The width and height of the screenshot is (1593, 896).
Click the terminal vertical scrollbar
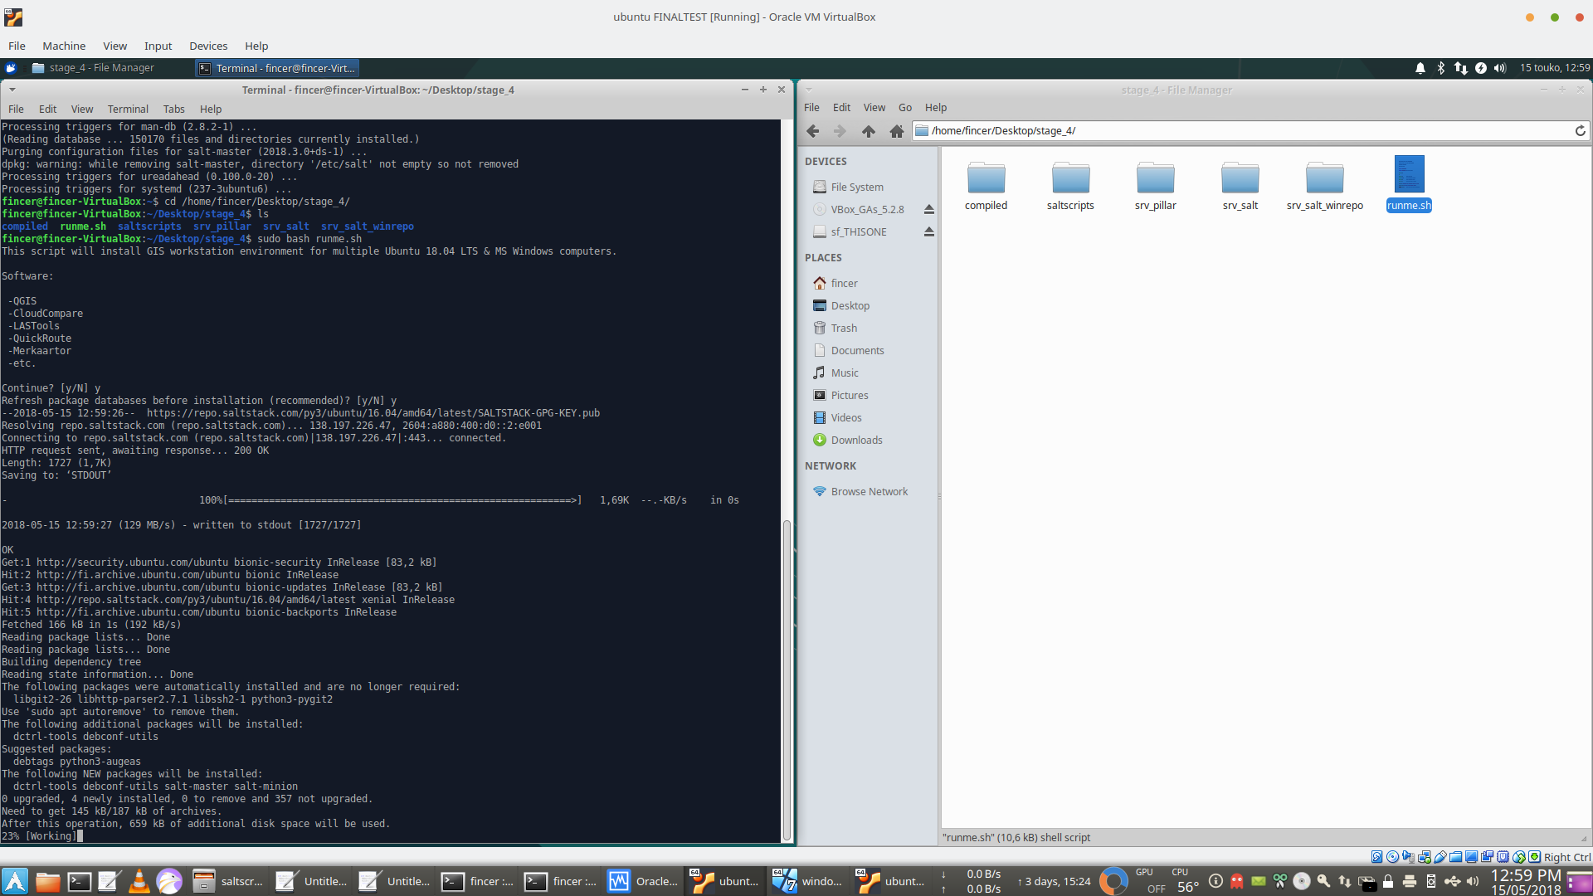click(787, 680)
